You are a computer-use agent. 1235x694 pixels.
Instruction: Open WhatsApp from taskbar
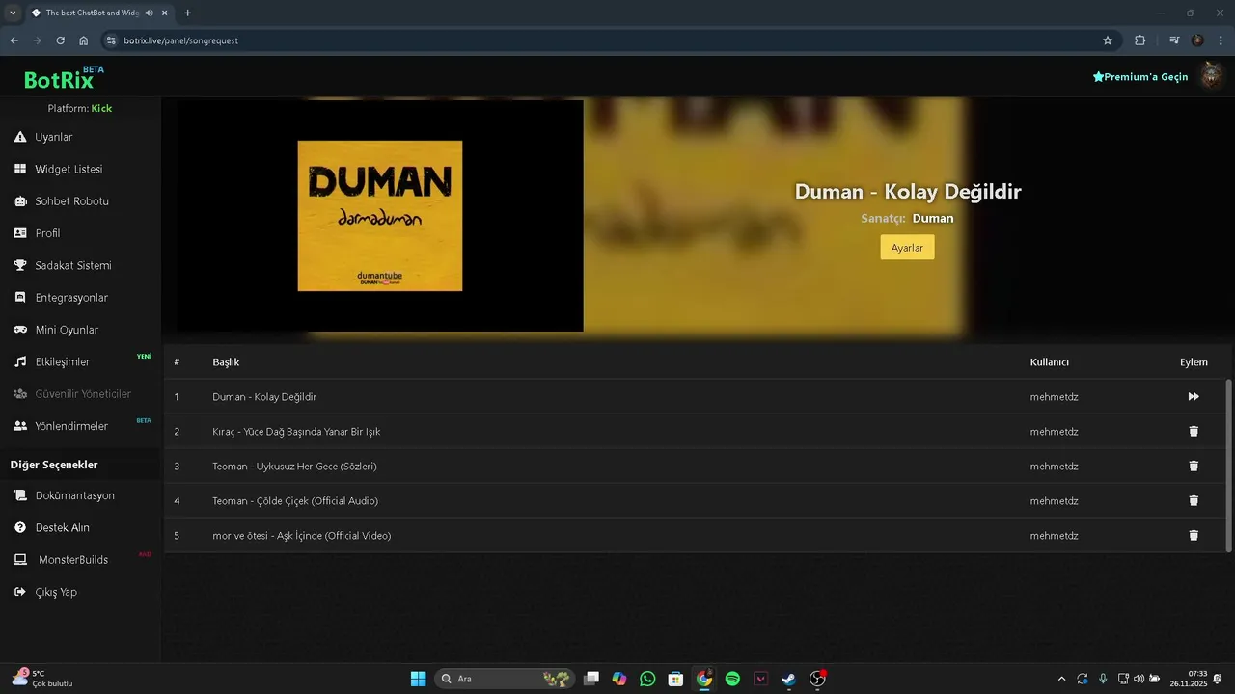[647, 679]
